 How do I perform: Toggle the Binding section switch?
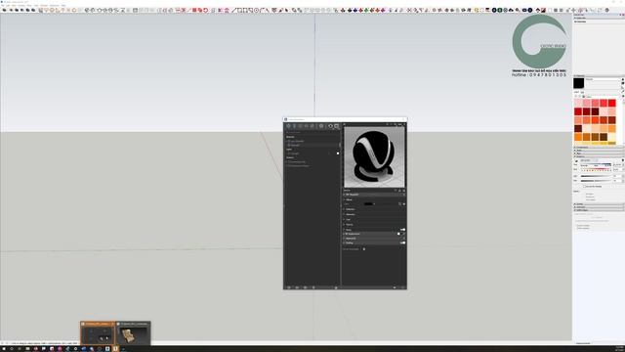403,243
